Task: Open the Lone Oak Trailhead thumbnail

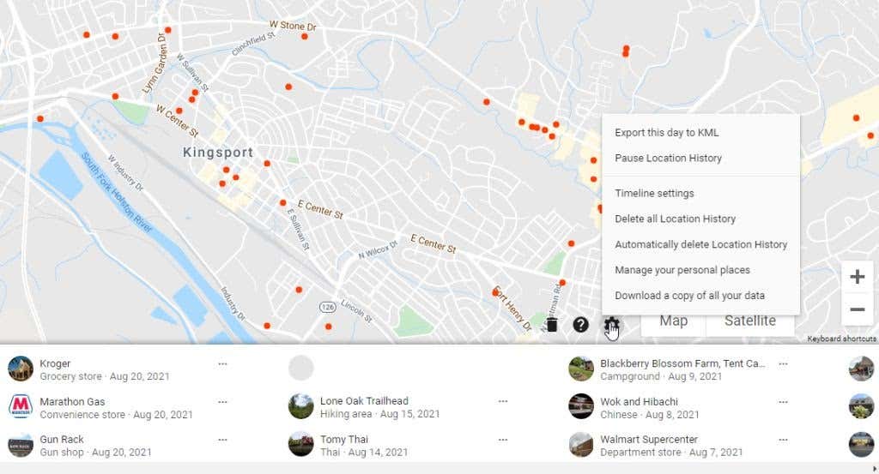Action: tap(301, 406)
